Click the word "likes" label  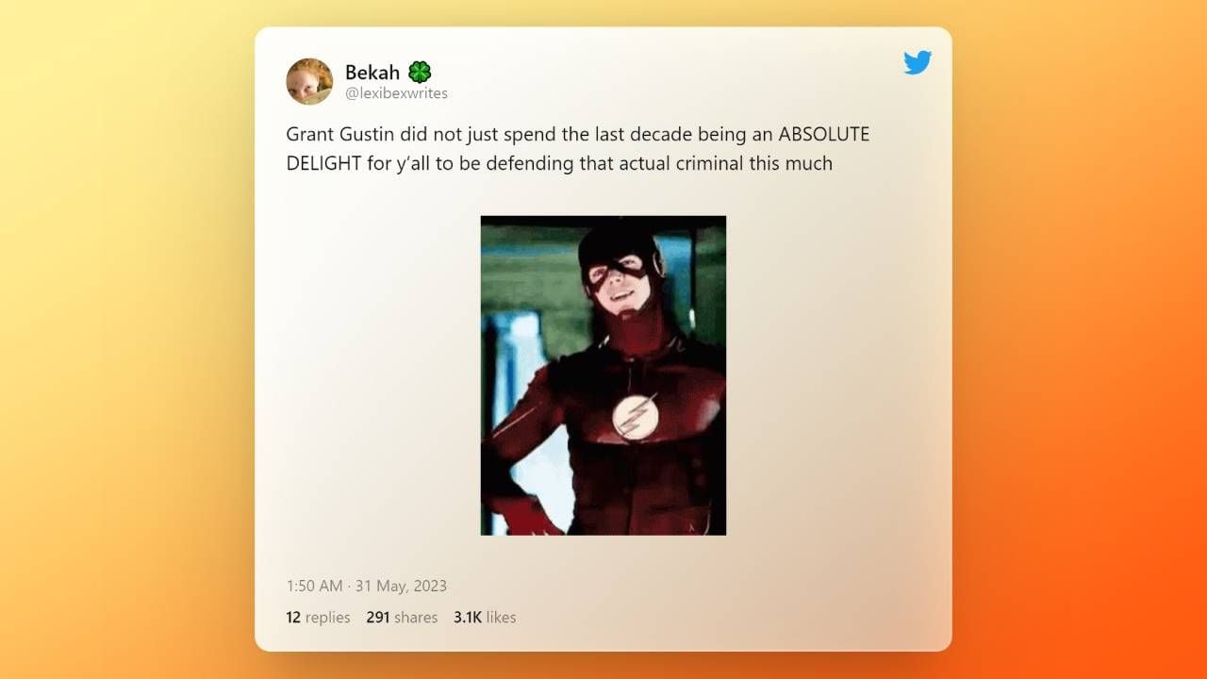(x=502, y=618)
